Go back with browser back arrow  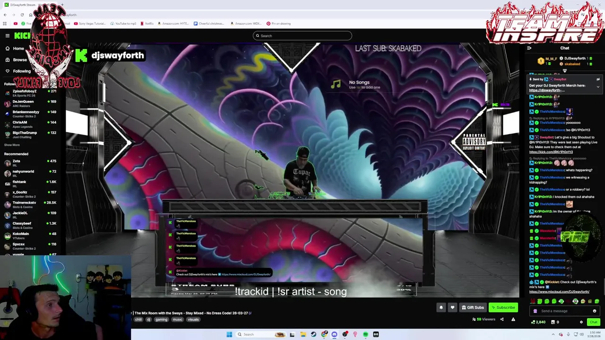[x=5, y=15]
